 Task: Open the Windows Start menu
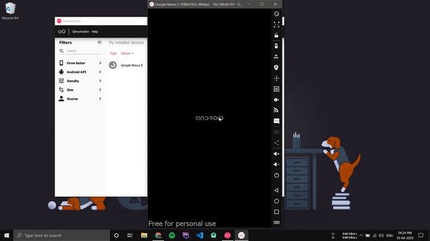[7, 235]
